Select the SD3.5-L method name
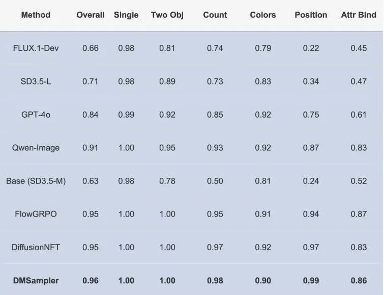The width and height of the screenshot is (384, 295). point(36,81)
